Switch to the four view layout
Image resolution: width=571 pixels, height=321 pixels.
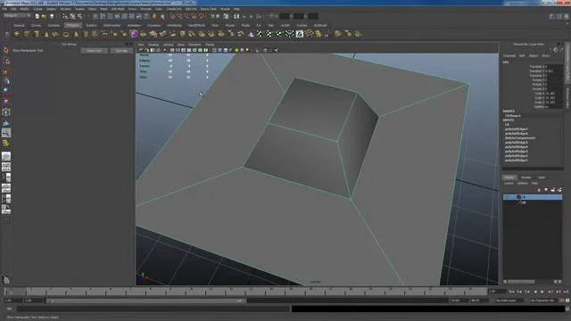(6, 167)
